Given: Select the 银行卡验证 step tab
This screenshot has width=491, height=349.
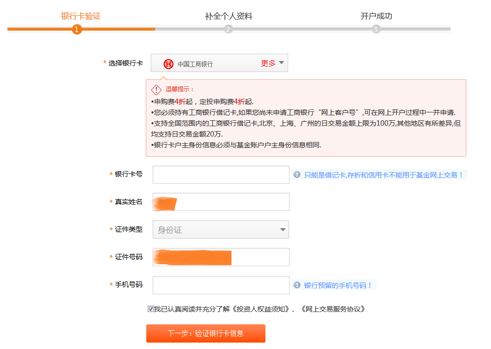Looking at the screenshot, I should pyautogui.click(x=81, y=16).
